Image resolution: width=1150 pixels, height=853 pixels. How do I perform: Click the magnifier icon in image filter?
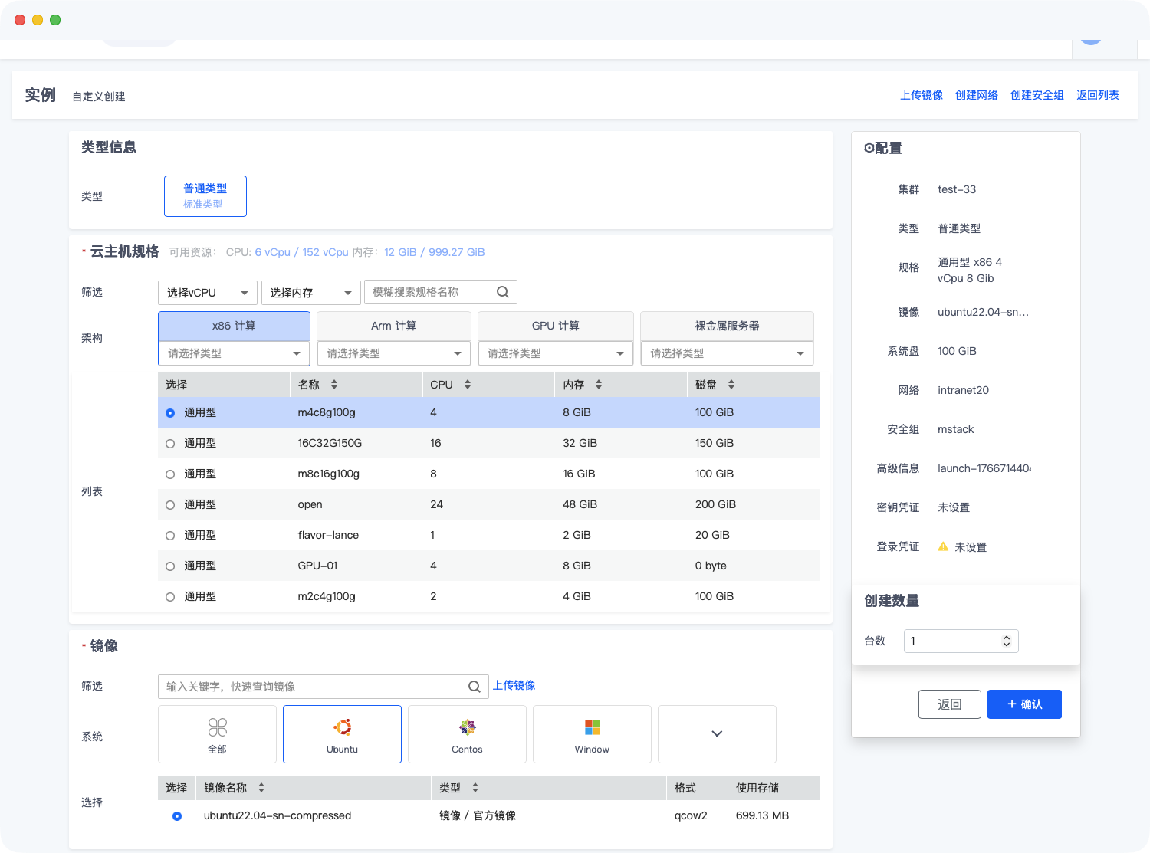pos(475,687)
